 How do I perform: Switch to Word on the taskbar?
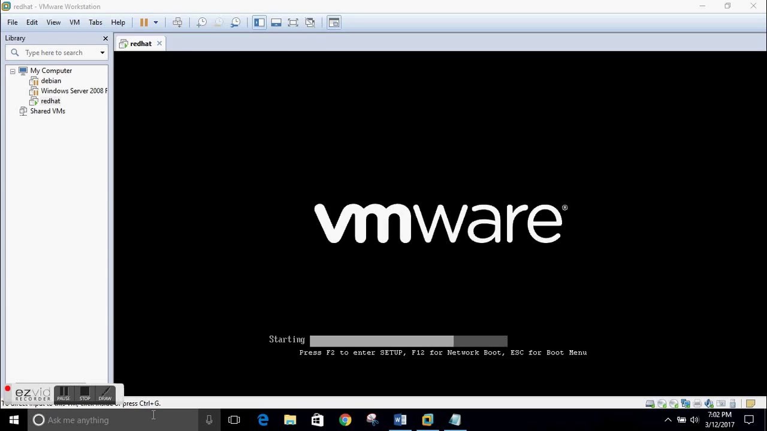(x=400, y=420)
